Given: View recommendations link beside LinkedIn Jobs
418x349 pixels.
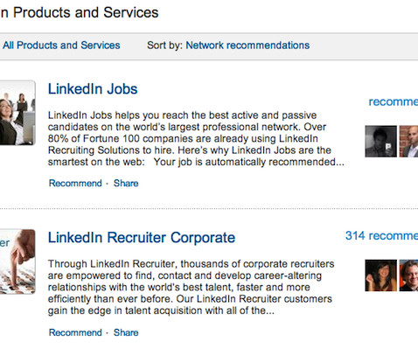Looking at the screenshot, I should (x=394, y=101).
